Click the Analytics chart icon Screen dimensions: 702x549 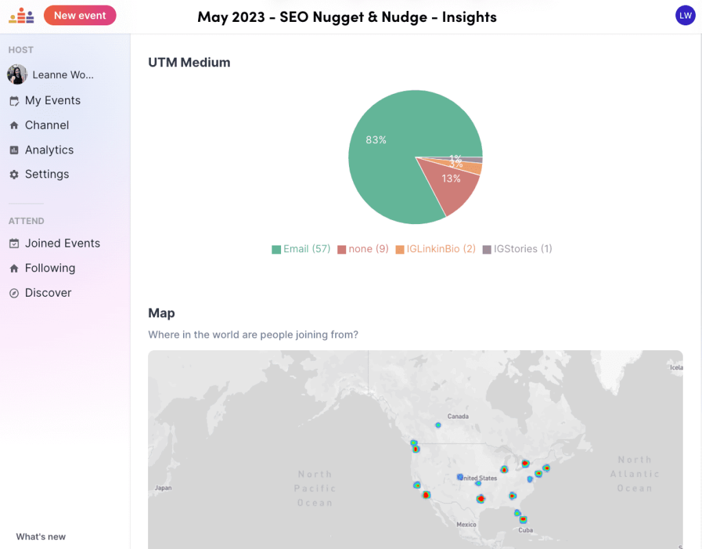[x=14, y=150]
